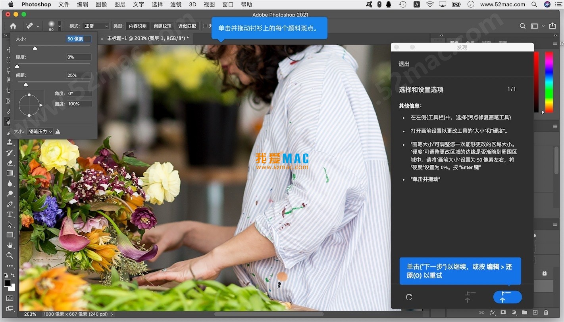Open the color panel hamburger menu

[x=555, y=43]
